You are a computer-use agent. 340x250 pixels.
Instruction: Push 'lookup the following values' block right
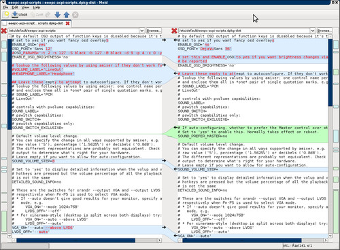[x=164, y=65]
